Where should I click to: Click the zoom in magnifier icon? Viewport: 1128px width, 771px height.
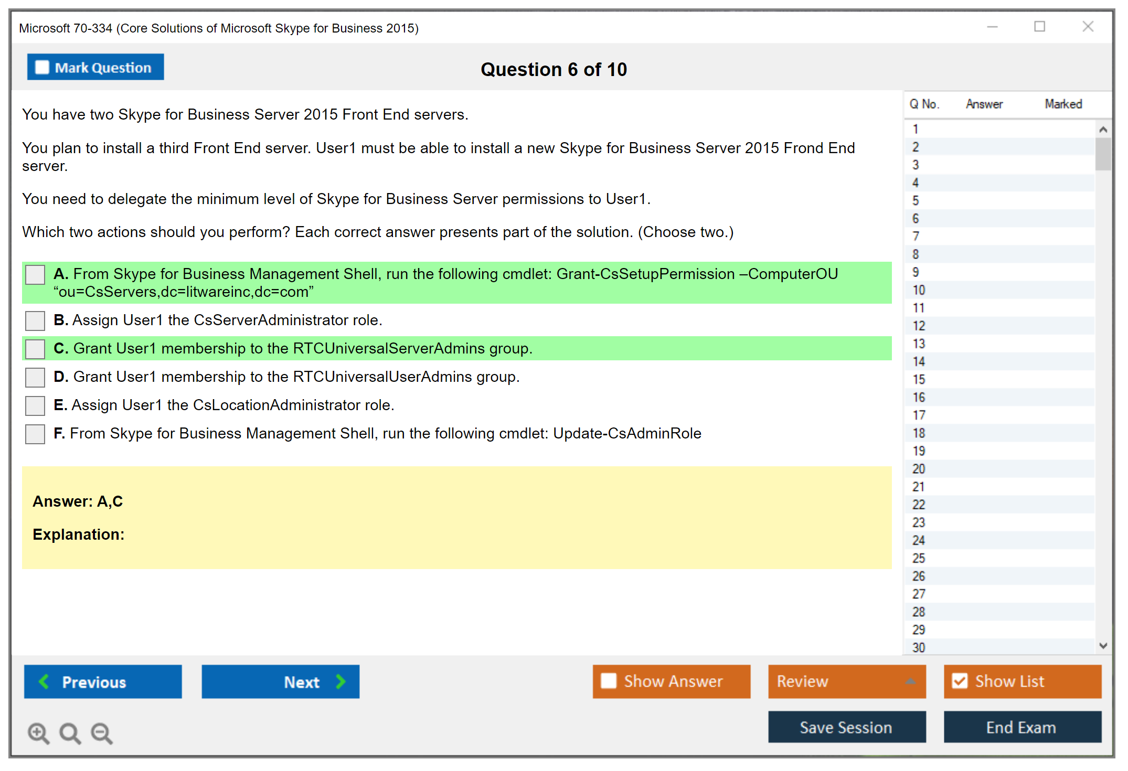tap(38, 733)
